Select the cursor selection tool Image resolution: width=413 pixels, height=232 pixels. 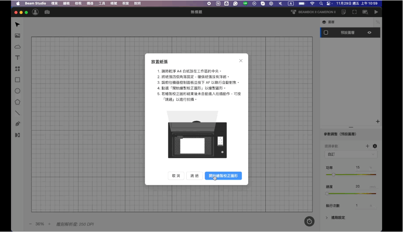point(17,25)
